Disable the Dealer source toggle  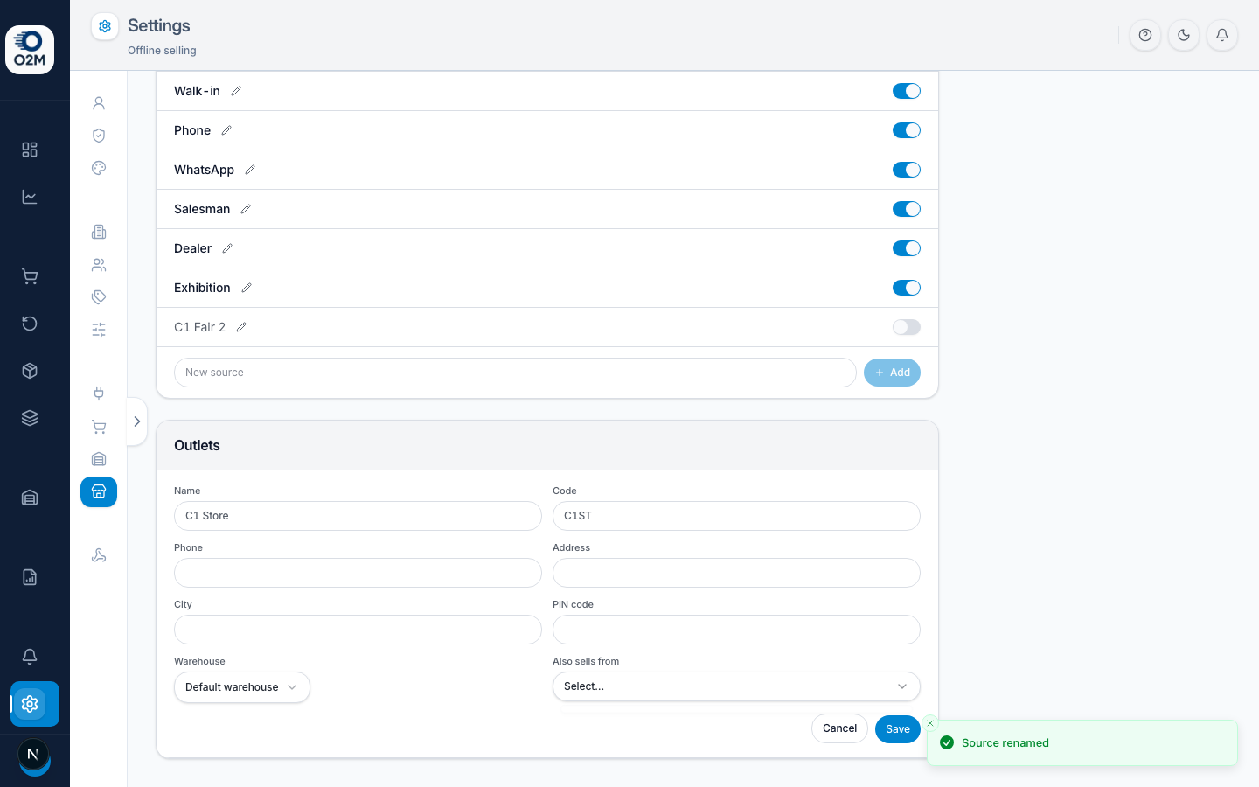pyautogui.click(x=907, y=248)
